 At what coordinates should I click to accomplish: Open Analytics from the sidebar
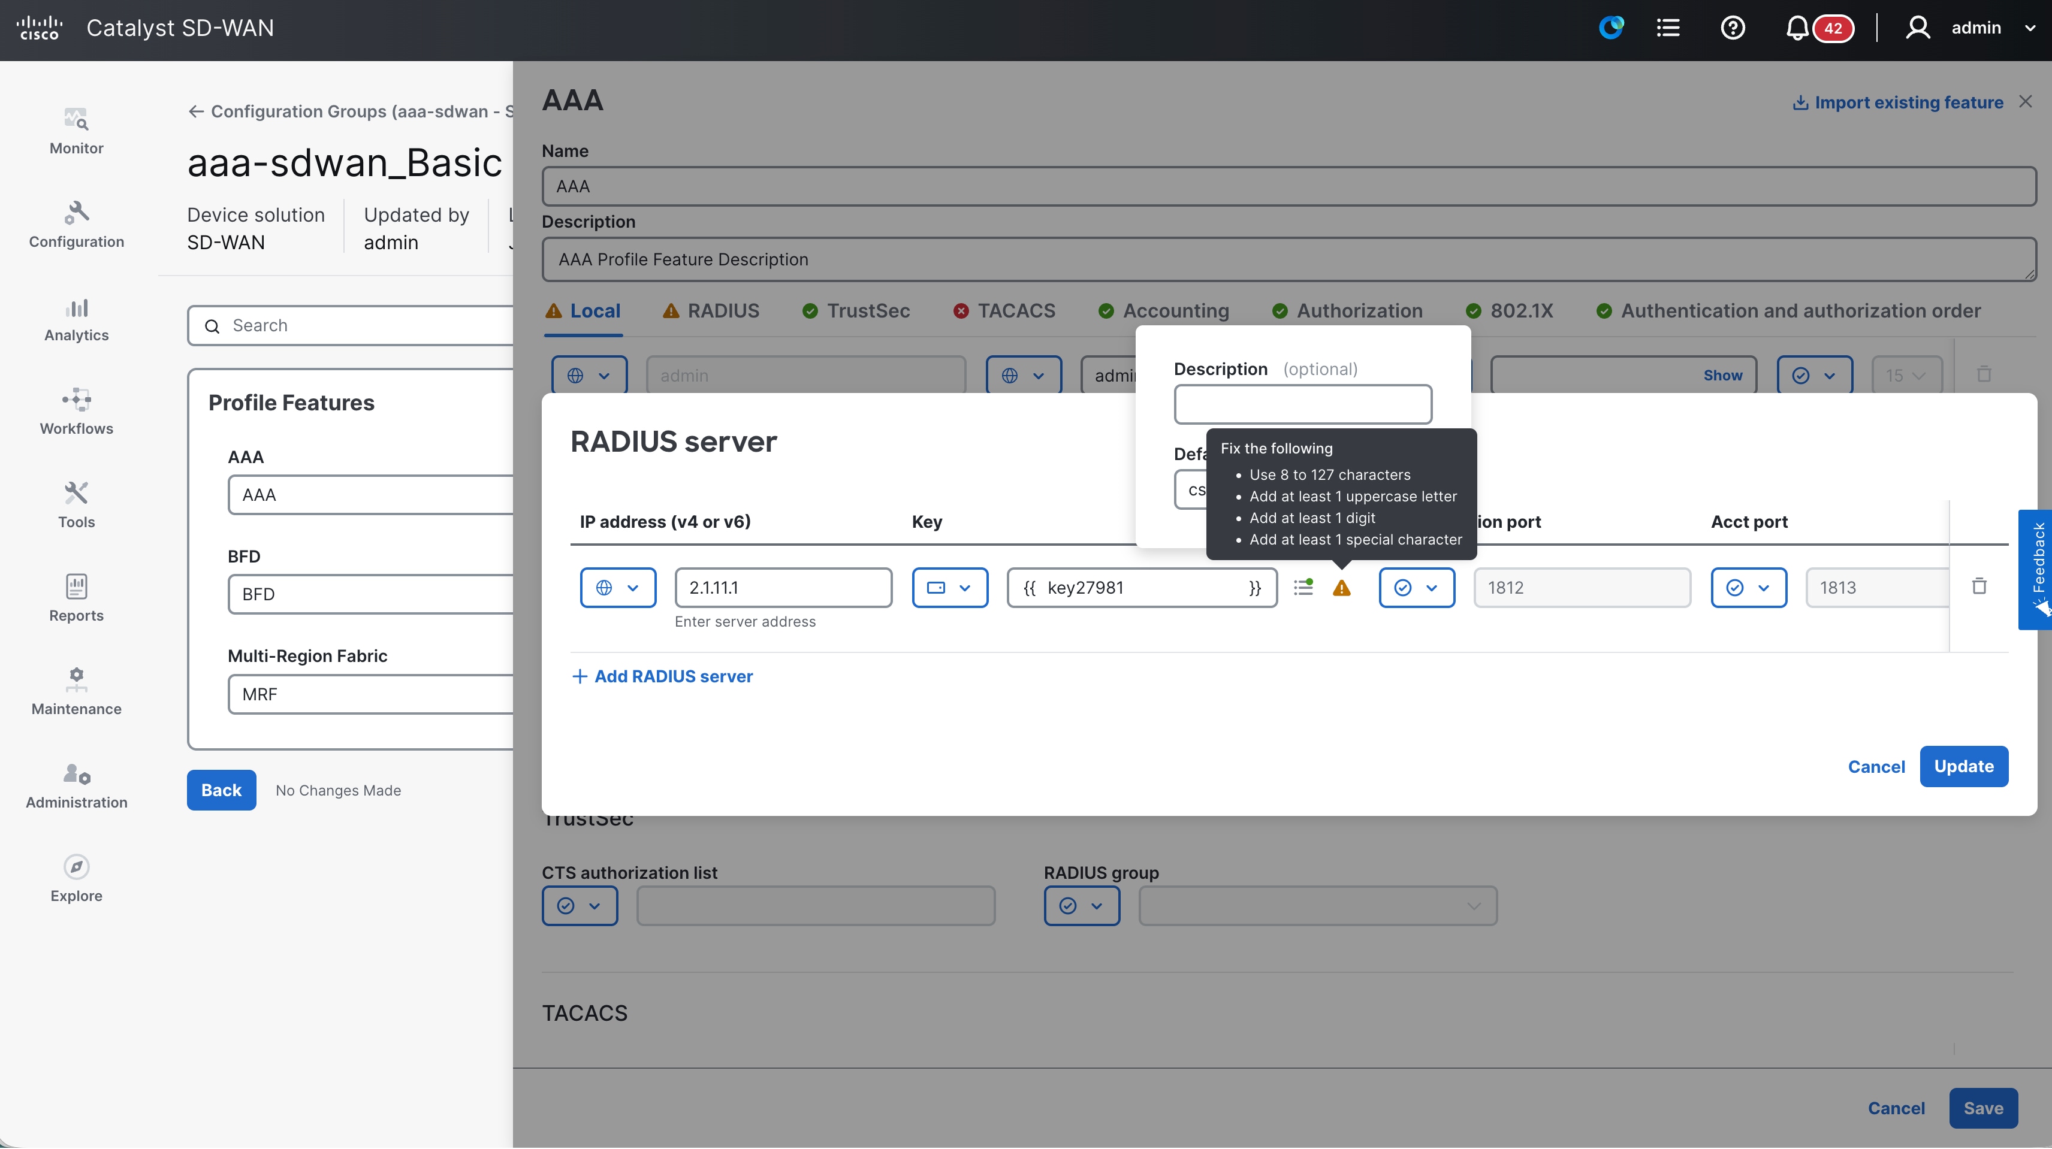point(77,319)
